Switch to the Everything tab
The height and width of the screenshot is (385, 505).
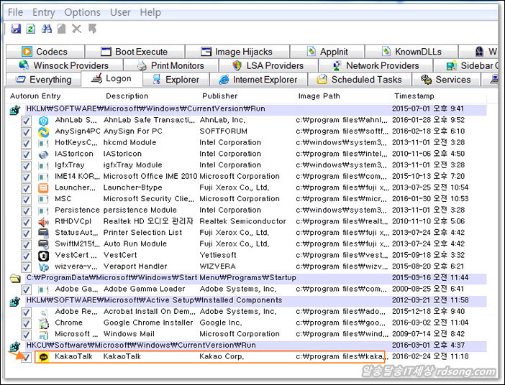coord(43,79)
